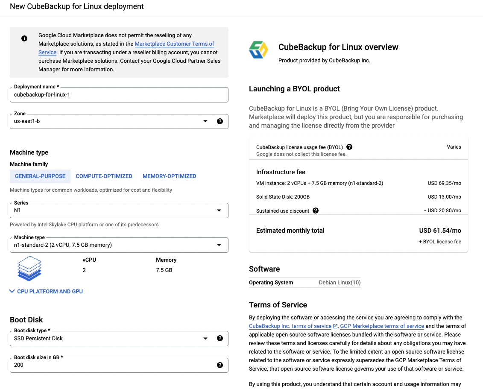Click the Solid State Disk: 200GB line

283,197
